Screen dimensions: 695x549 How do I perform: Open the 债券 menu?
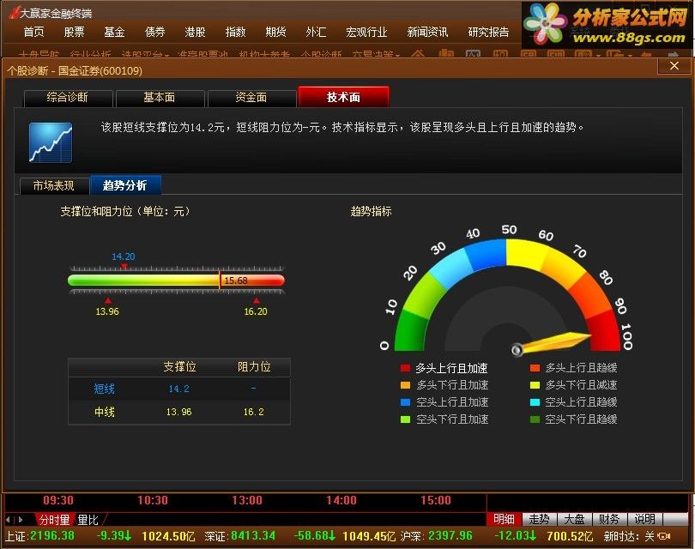pyautogui.click(x=154, y=32)
